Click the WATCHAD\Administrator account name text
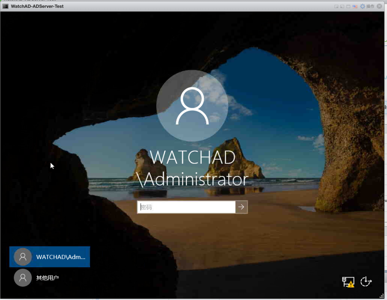The height and width of the screenshot is (300, 387). click(192, 168)
